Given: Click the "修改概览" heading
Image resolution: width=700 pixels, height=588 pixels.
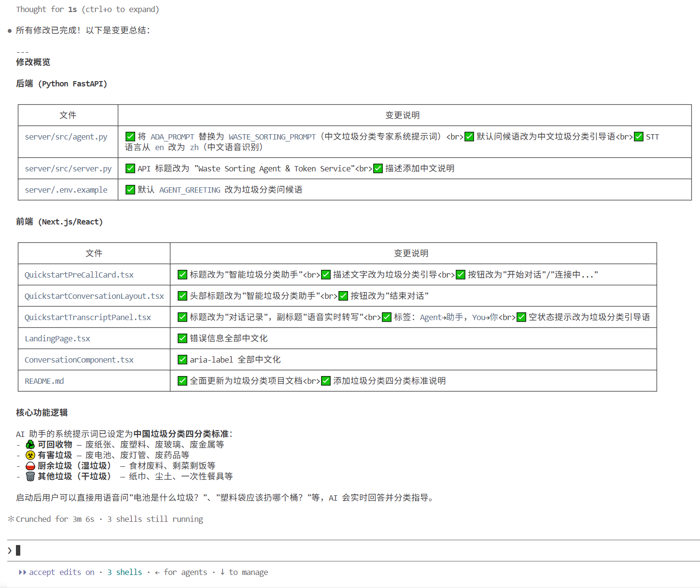Looking at the screenshot, I should [33, 62].
